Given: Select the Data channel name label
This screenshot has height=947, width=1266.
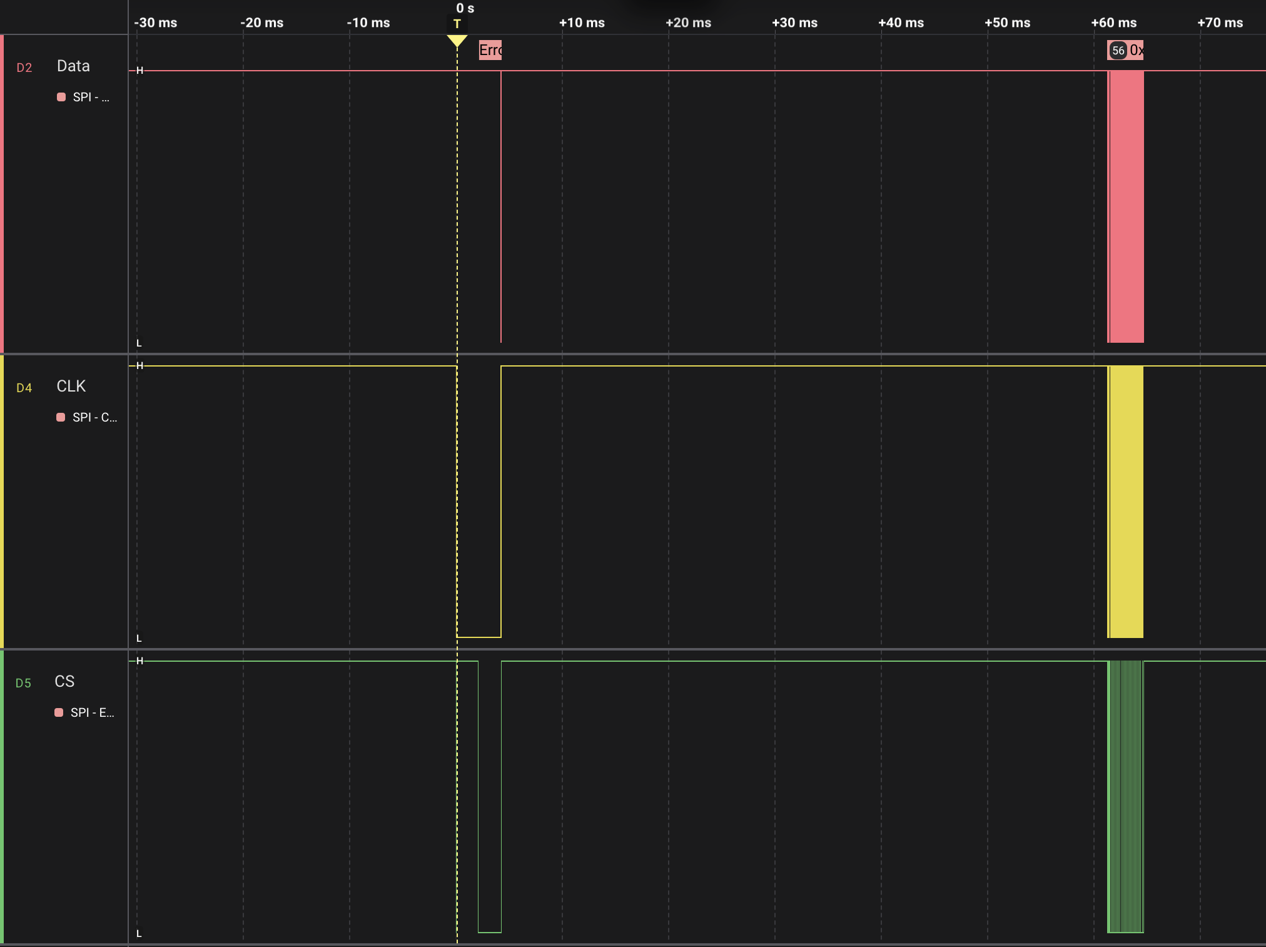Looking at the screenshot, I should 73,66.
